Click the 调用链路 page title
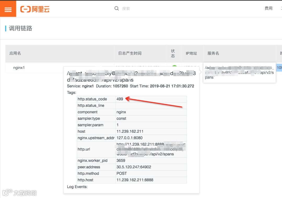This screenshot has width=282, height=198. [21, 28]
